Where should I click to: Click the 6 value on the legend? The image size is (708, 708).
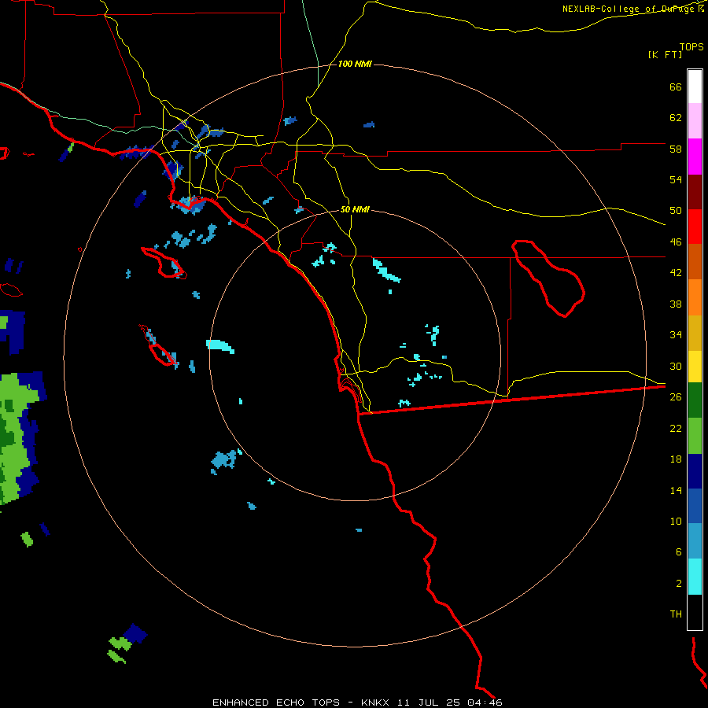678,552
